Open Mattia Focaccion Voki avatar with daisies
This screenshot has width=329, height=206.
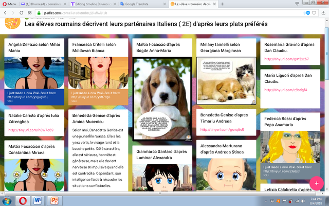[x=34, y=175]
